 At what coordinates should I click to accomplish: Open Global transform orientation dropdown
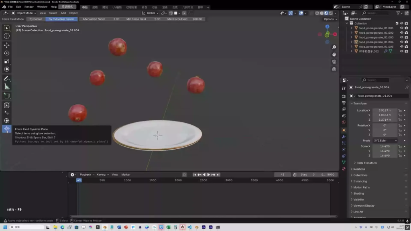point(151,13)
